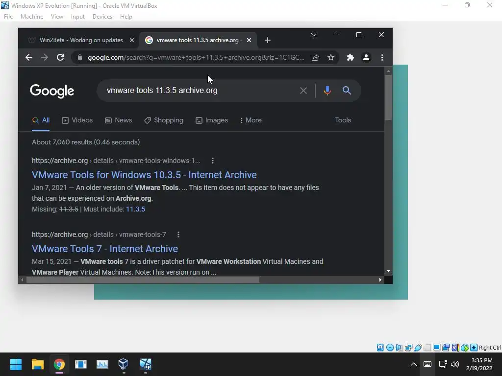The height and width of the screenshot is (376, 502).
Task: Switch to Videos results
Action: coord(77,120)
